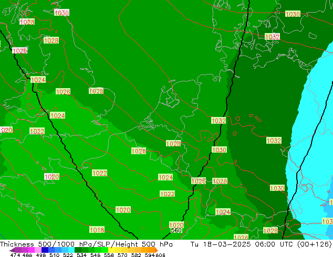The height and width of the screenshot is (257, 333).
Task: Click the '1018' isobar label
Action: (97, 230)
